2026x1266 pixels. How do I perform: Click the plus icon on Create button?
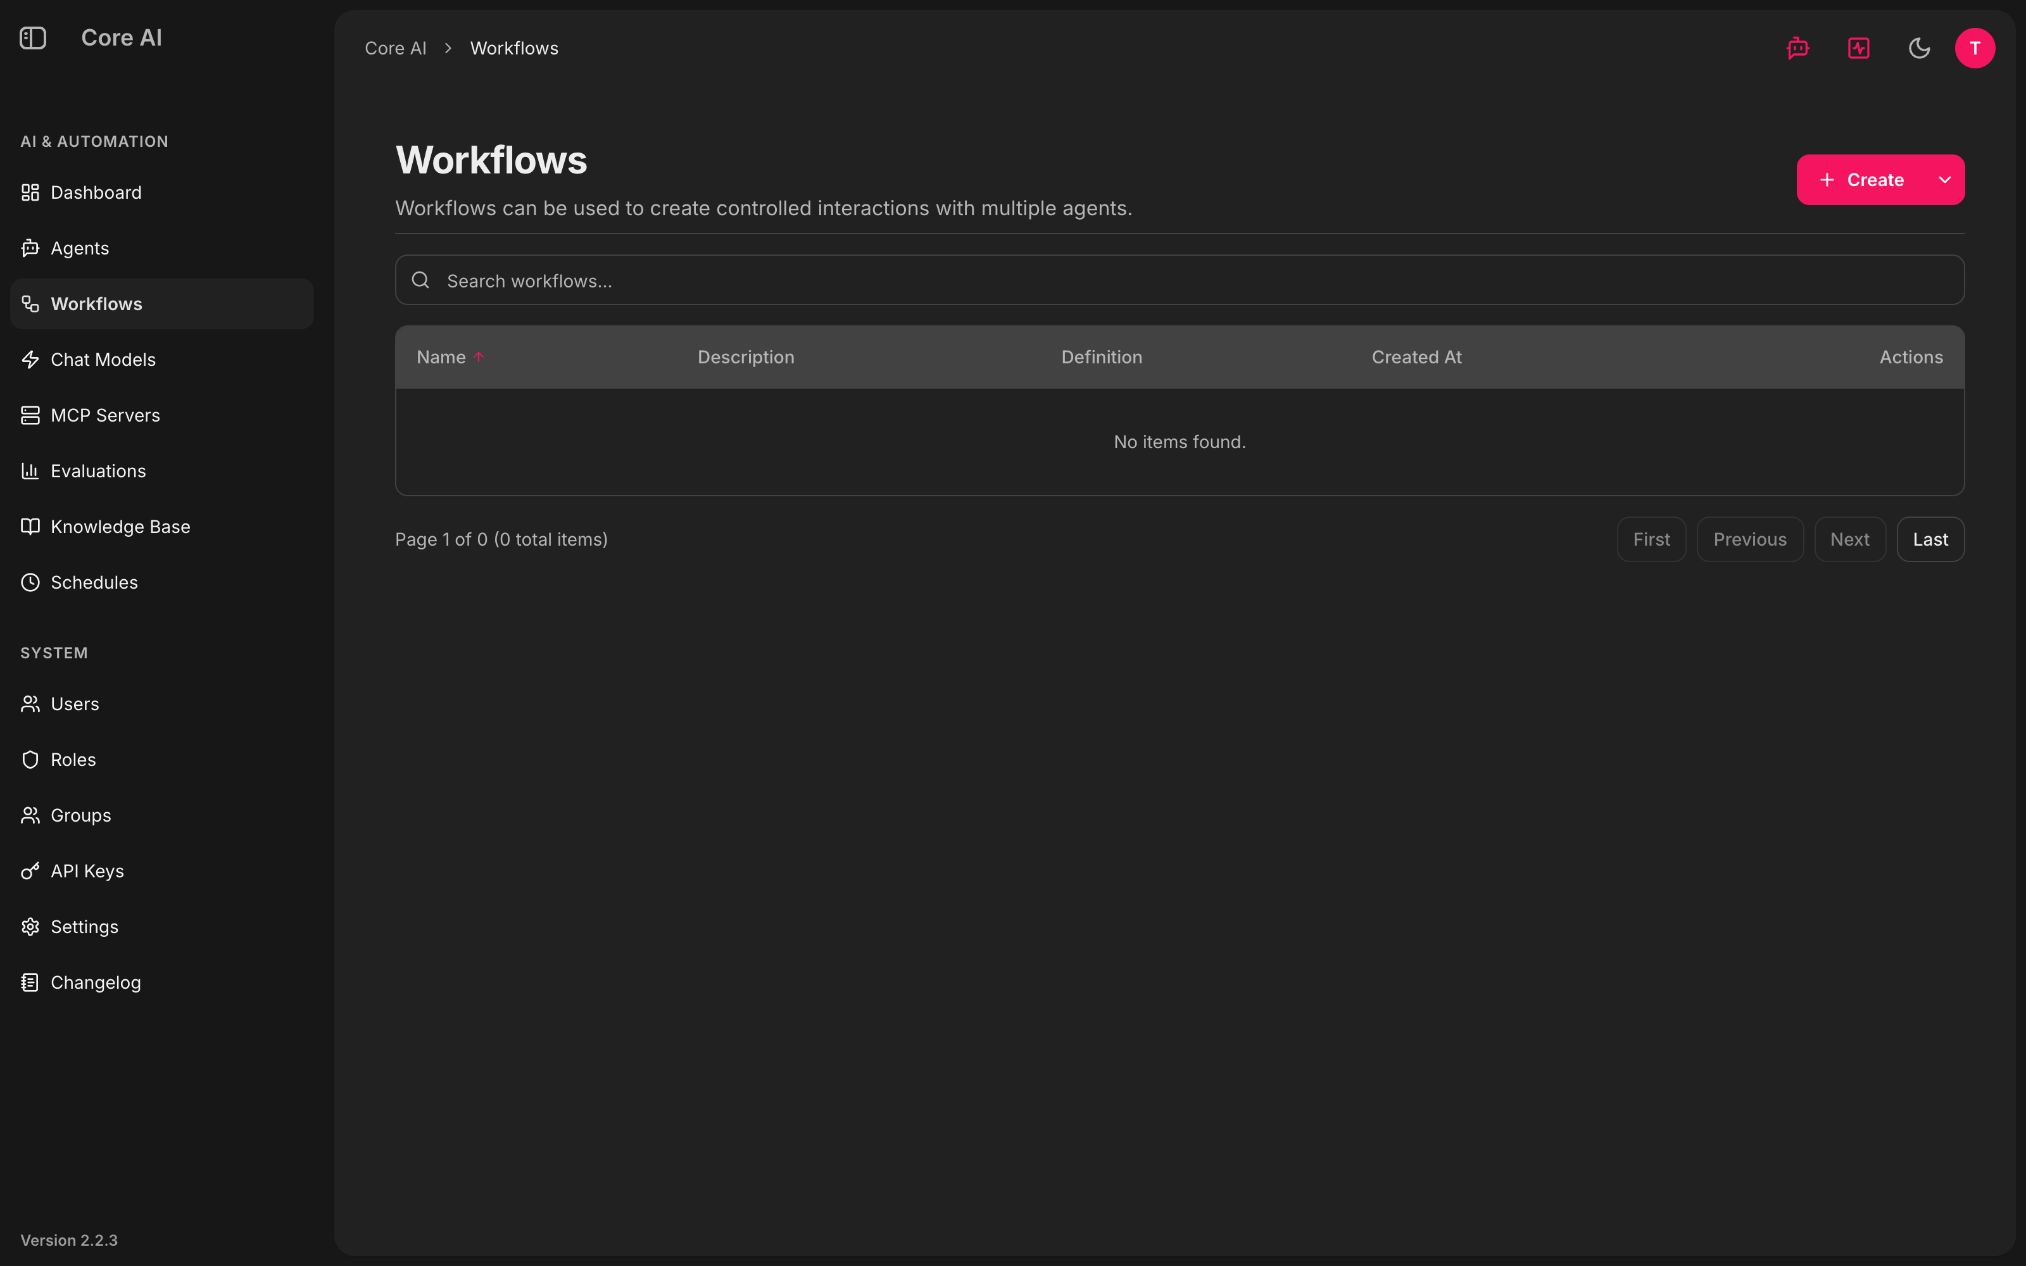[x=1827, y=180]
